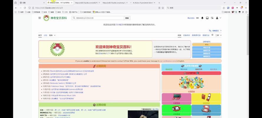Open the 其他书签 other bookmarks folder
The width and height of the screenshot is (262, 118).
(226, 12)
